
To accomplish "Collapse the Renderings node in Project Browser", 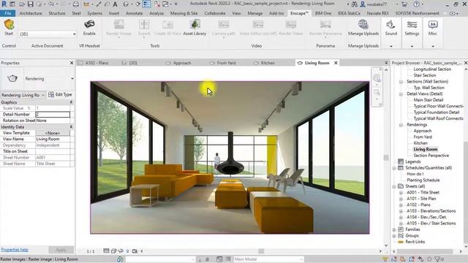I will point(401,125).
